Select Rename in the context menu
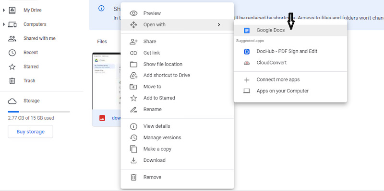The image size is (384, 191). point(177,110)
